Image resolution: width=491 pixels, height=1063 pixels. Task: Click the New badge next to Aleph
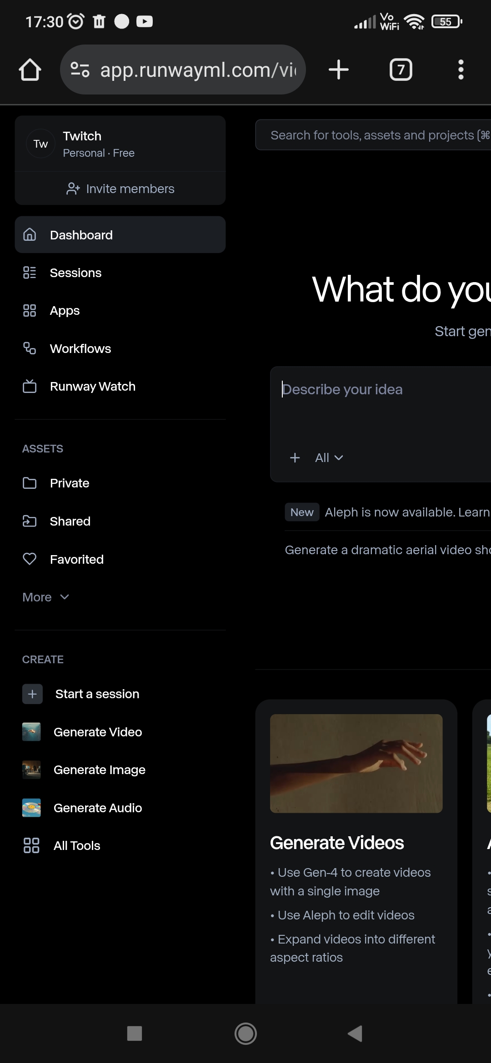(302, 512)
